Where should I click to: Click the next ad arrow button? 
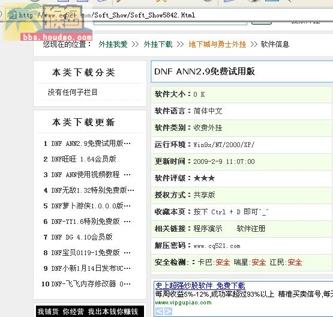tap(168, 311)
